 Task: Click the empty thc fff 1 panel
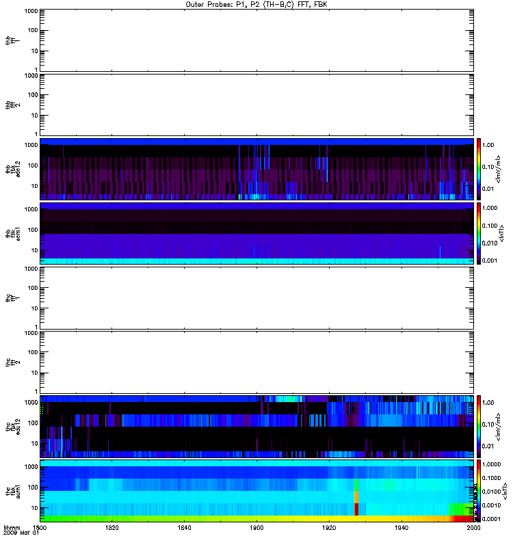click(x=256, y=298)
